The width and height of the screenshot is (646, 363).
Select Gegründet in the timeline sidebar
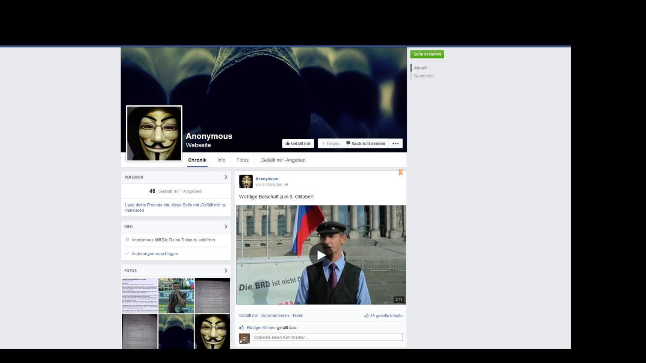[x=424, y=76]
